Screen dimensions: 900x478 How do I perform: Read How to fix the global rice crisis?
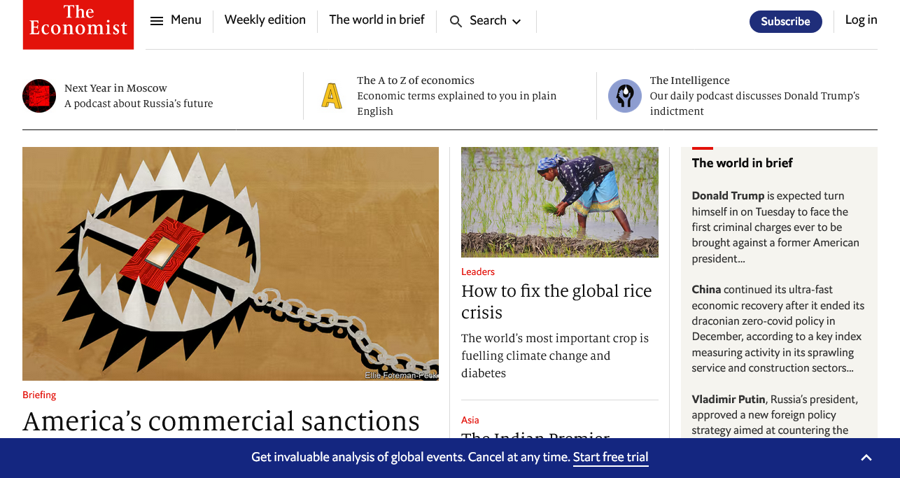pyautogui.click(x=557, y=302)
